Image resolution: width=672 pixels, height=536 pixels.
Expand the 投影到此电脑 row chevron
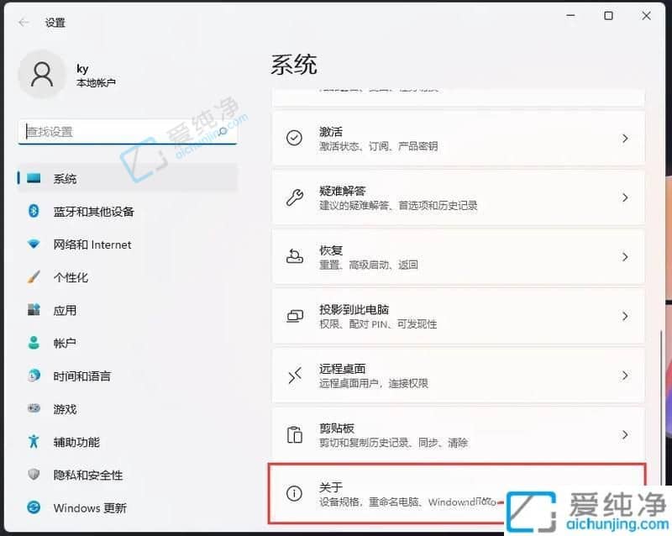[x=625, y=316]
